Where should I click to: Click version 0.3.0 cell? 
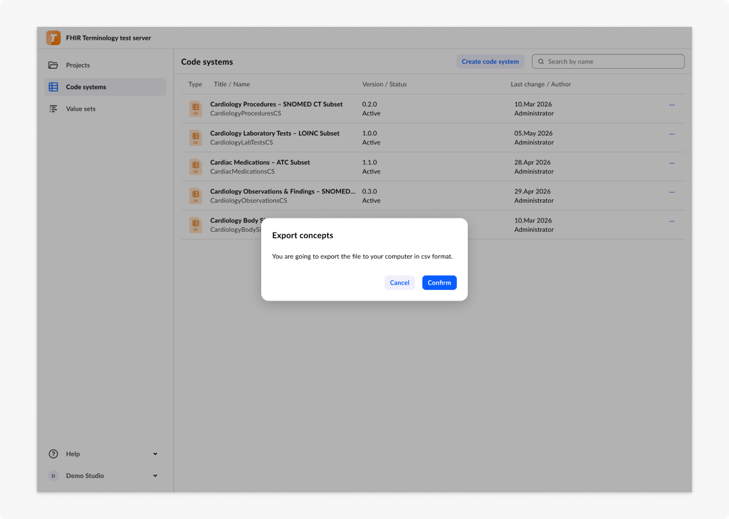coord(370,191)
